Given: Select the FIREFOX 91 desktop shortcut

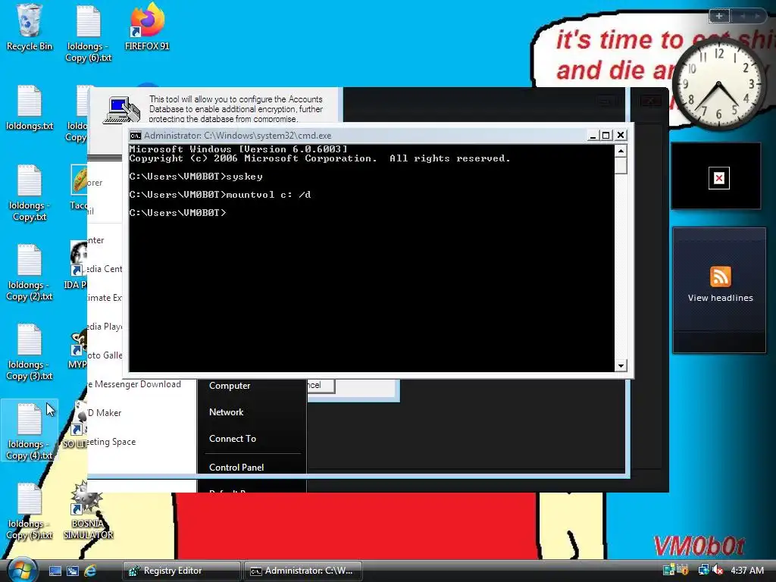Looking at the screenshot, I should click(x=147, y=27).
